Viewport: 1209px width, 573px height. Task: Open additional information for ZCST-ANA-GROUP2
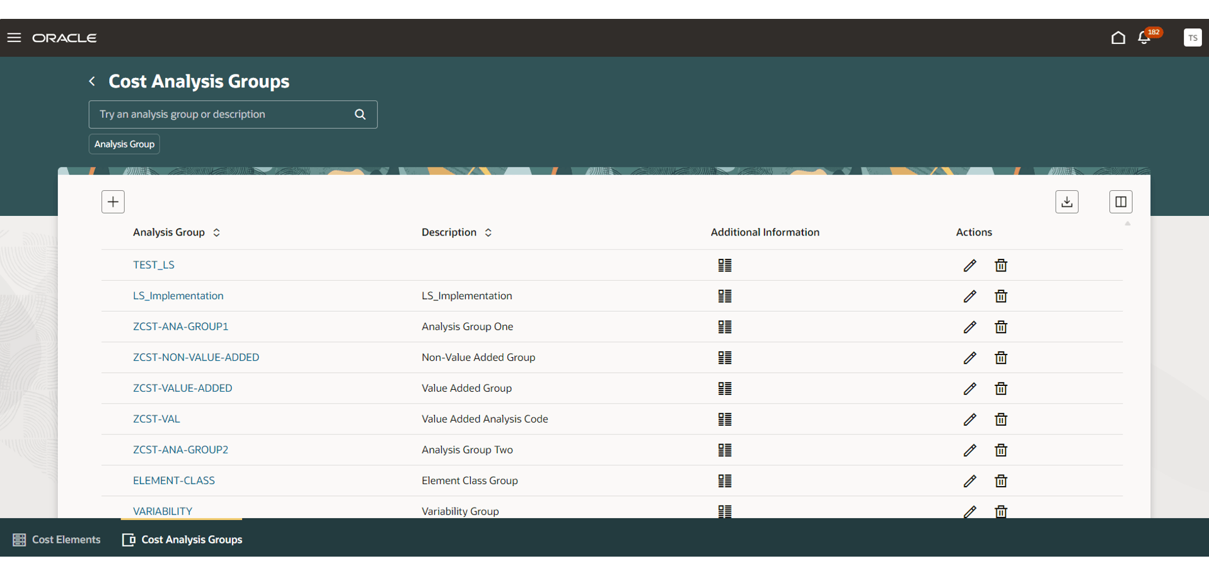point(725,450)
